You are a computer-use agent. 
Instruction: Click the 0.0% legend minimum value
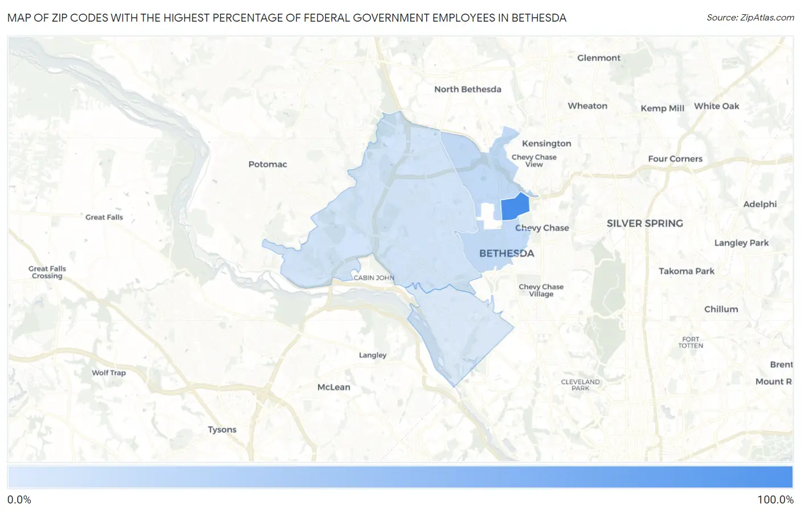tap(19, 500)
